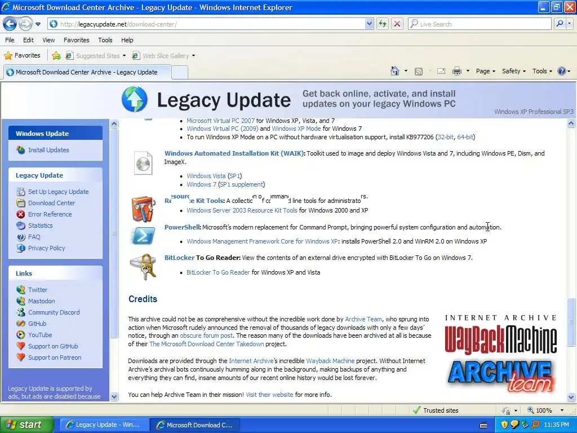Open the View menu
577x433 pixels.
(x=48, y=40)
